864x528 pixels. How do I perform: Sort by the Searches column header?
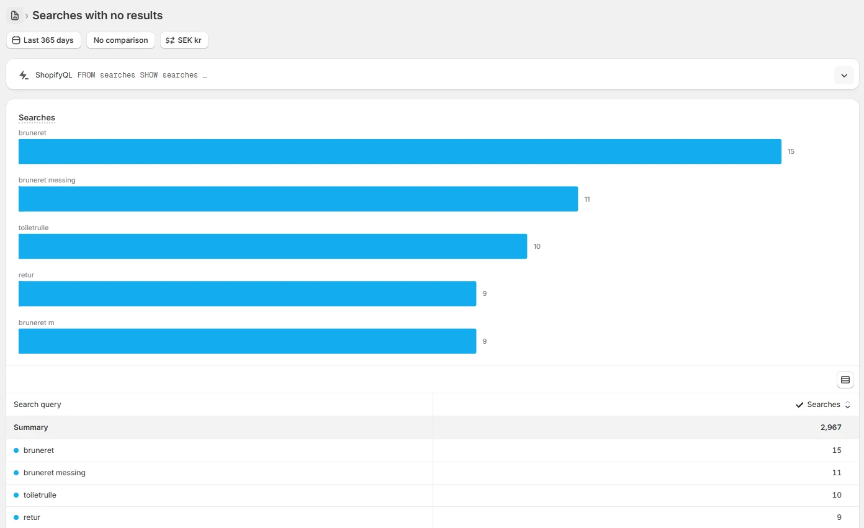[x=824, y=405]
